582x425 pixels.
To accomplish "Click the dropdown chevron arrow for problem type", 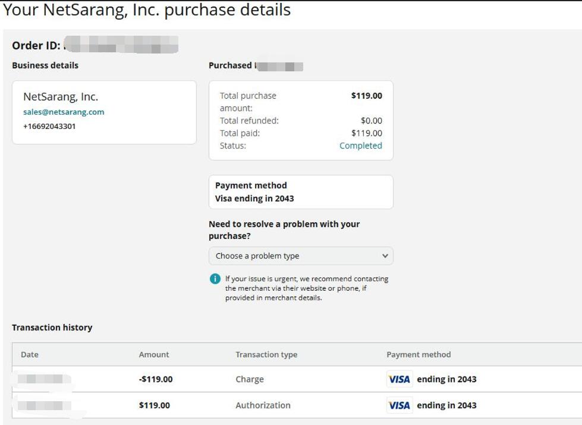I will click(x=385, y=256).
